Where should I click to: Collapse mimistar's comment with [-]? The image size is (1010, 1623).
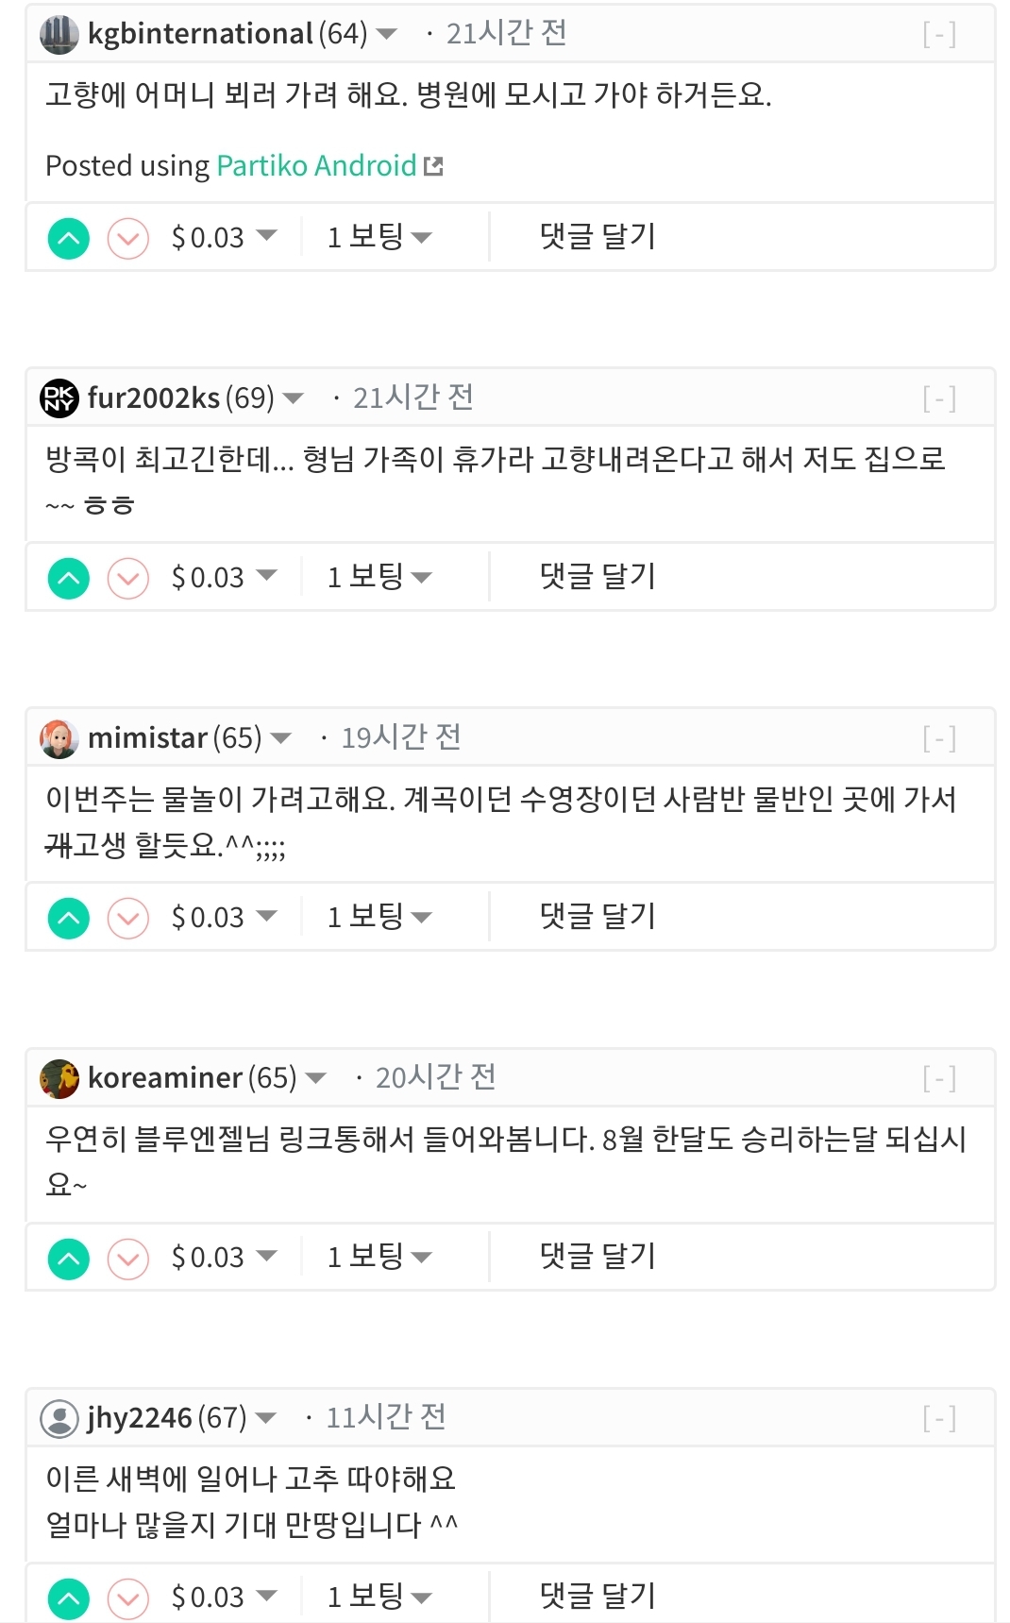(x=939, y=738)
